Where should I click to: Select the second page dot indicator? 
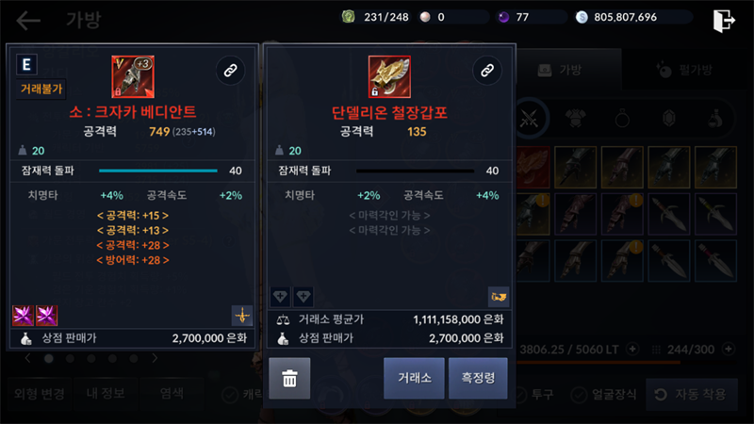click(70, 359)
